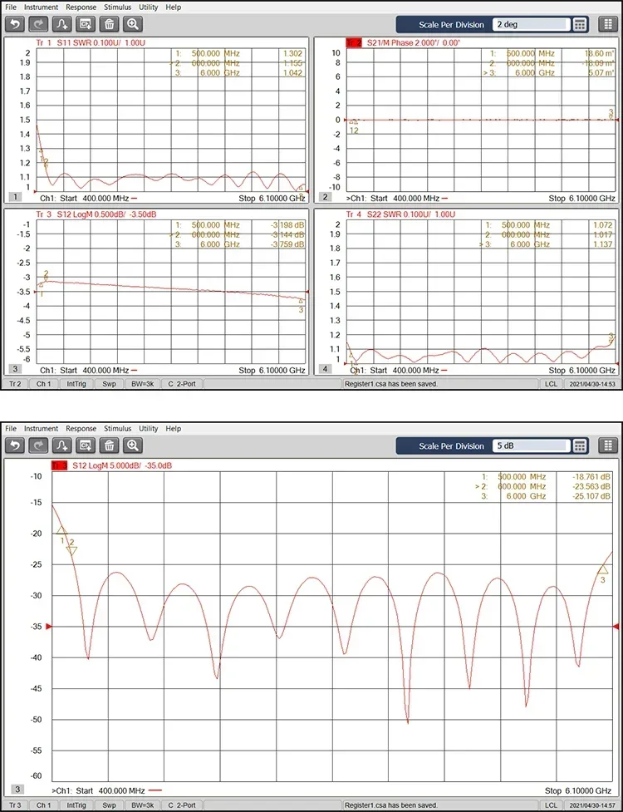The image size is (623, 812).
Task: Click the trash delete icon in bottom window
Action: (x=109, y=445)
